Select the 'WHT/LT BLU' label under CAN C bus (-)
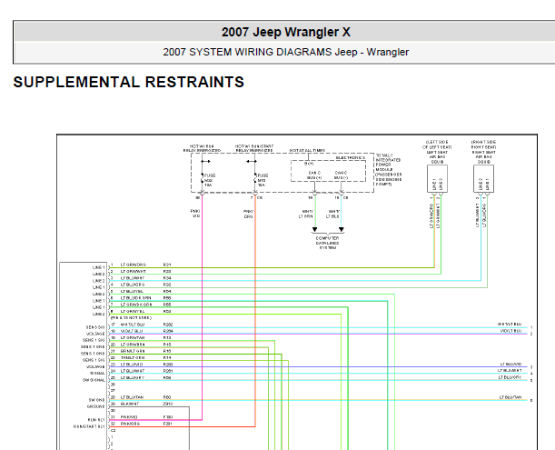The image size is (555, 450). 332,214
